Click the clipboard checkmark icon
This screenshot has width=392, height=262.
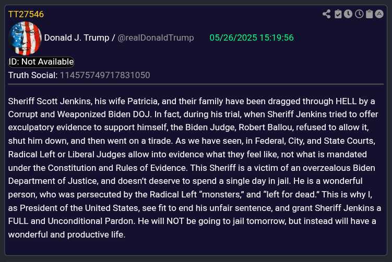[x=338, y=14]
